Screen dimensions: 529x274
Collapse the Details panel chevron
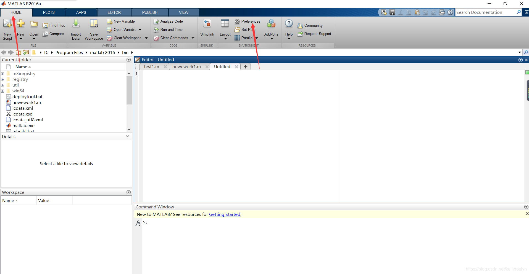pyautogui.click(x=127, y=136)
